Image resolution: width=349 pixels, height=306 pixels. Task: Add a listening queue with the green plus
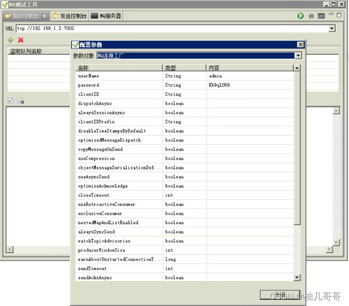click(10, 40)
